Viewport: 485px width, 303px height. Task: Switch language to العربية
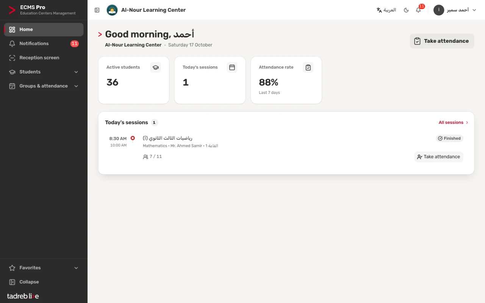(x=386, y=10)
